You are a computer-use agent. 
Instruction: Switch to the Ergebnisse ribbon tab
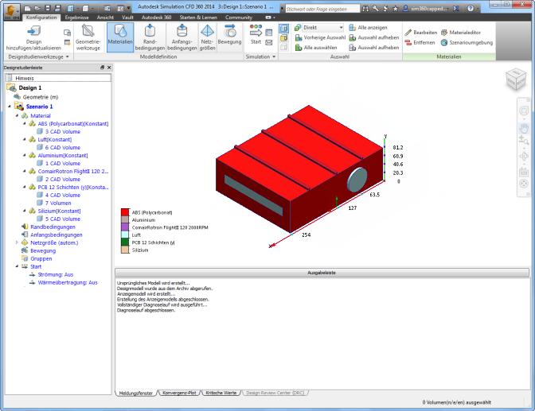pyautogui.click(x=76, y=17)
